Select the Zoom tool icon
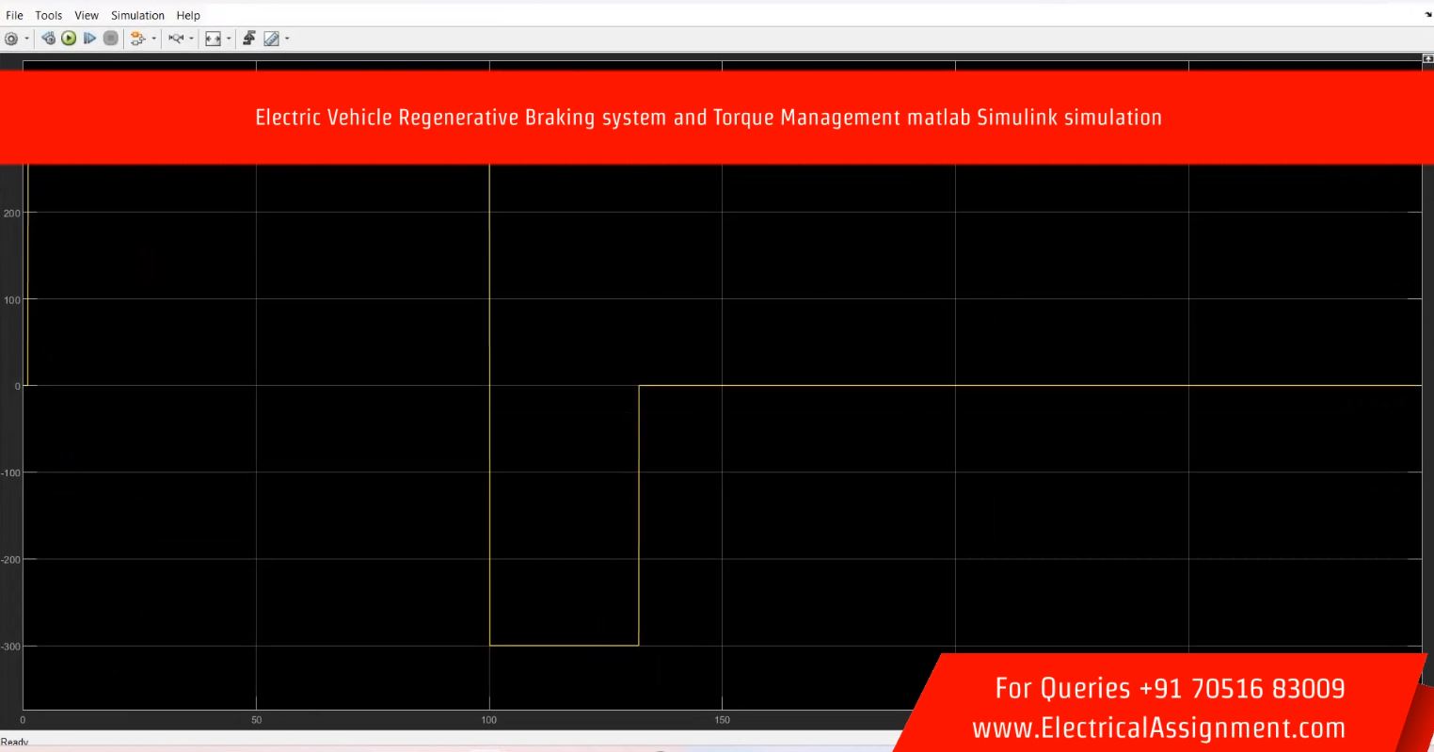 coord(175,39)
